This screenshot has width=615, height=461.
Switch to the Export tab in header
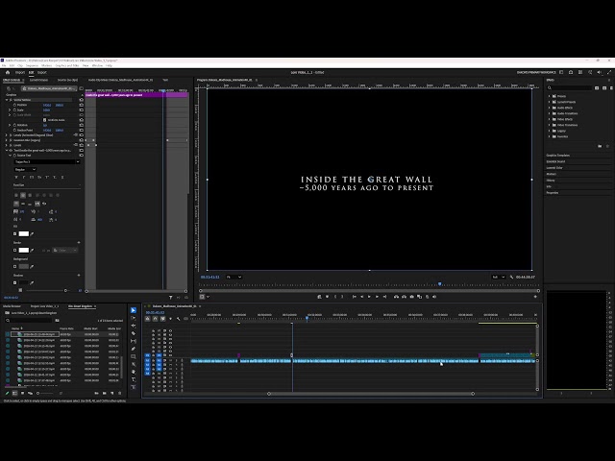point(42,72)
